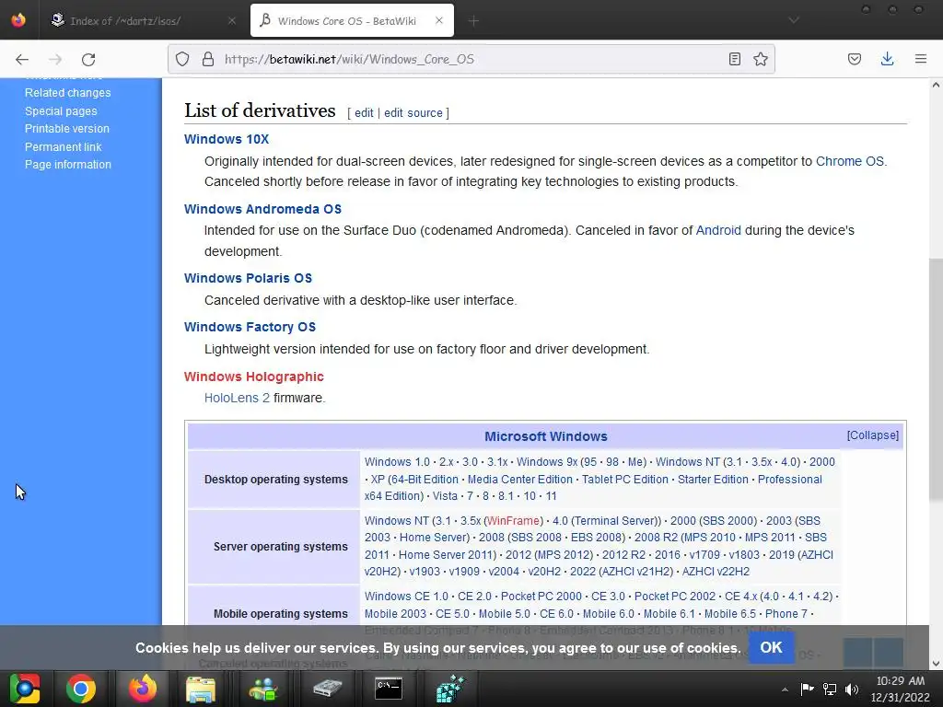Click the address bar URL field
The height and width of the screenshot is (707, 943).
click(469, 59)
